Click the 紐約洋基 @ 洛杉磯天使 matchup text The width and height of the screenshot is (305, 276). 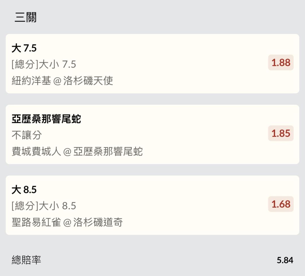62,81
